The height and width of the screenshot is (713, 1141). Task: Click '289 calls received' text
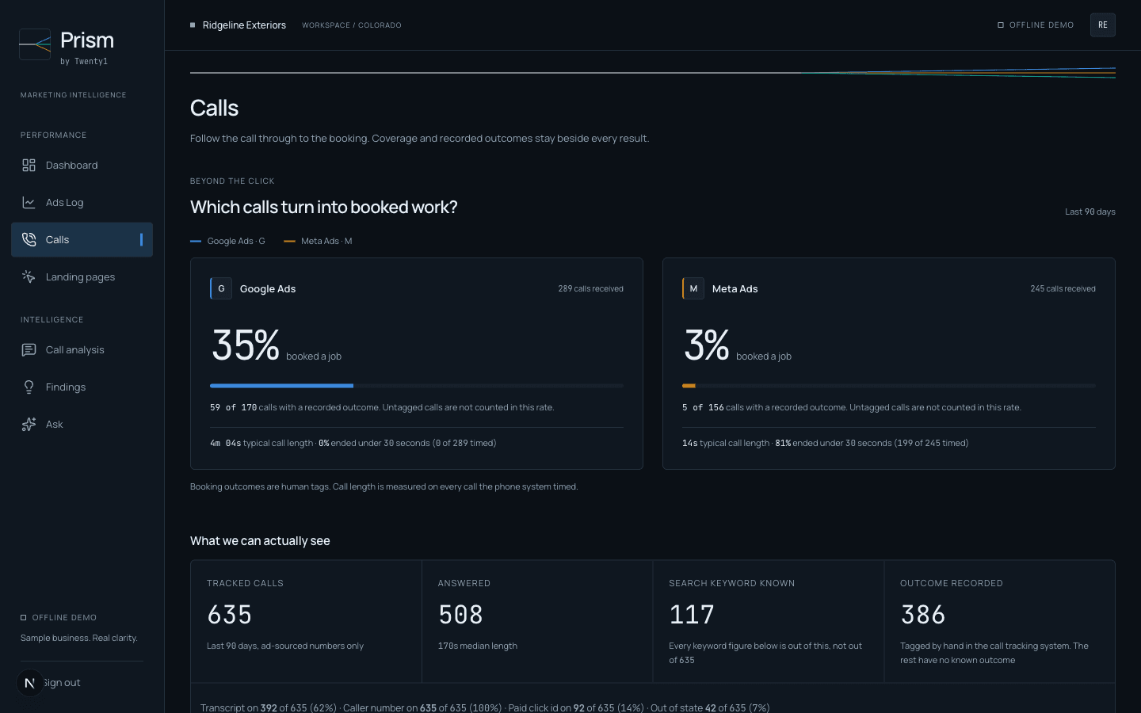point(590,288)
